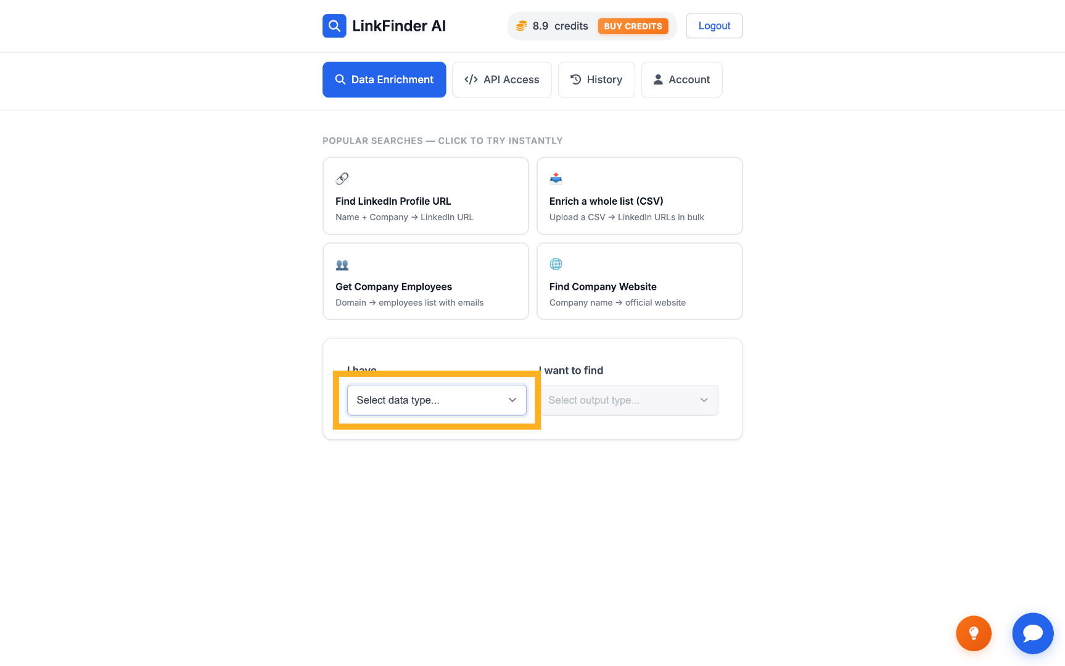Open the Select output type dropdown

[628, 400]
